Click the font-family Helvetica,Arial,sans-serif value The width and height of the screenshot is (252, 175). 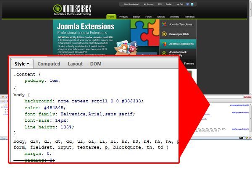[x=97, y=114]
